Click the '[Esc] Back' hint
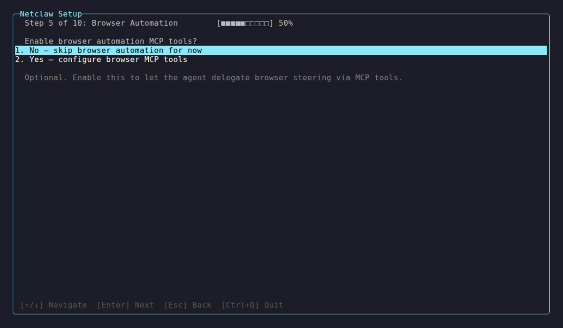The width and height of the screenshot is (563, 328). pos(188,305)
